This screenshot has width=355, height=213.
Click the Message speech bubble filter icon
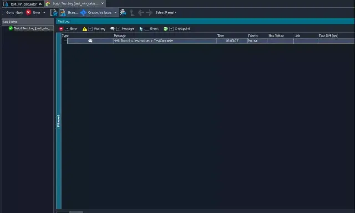pyautogui.click(x=112, y=29)
